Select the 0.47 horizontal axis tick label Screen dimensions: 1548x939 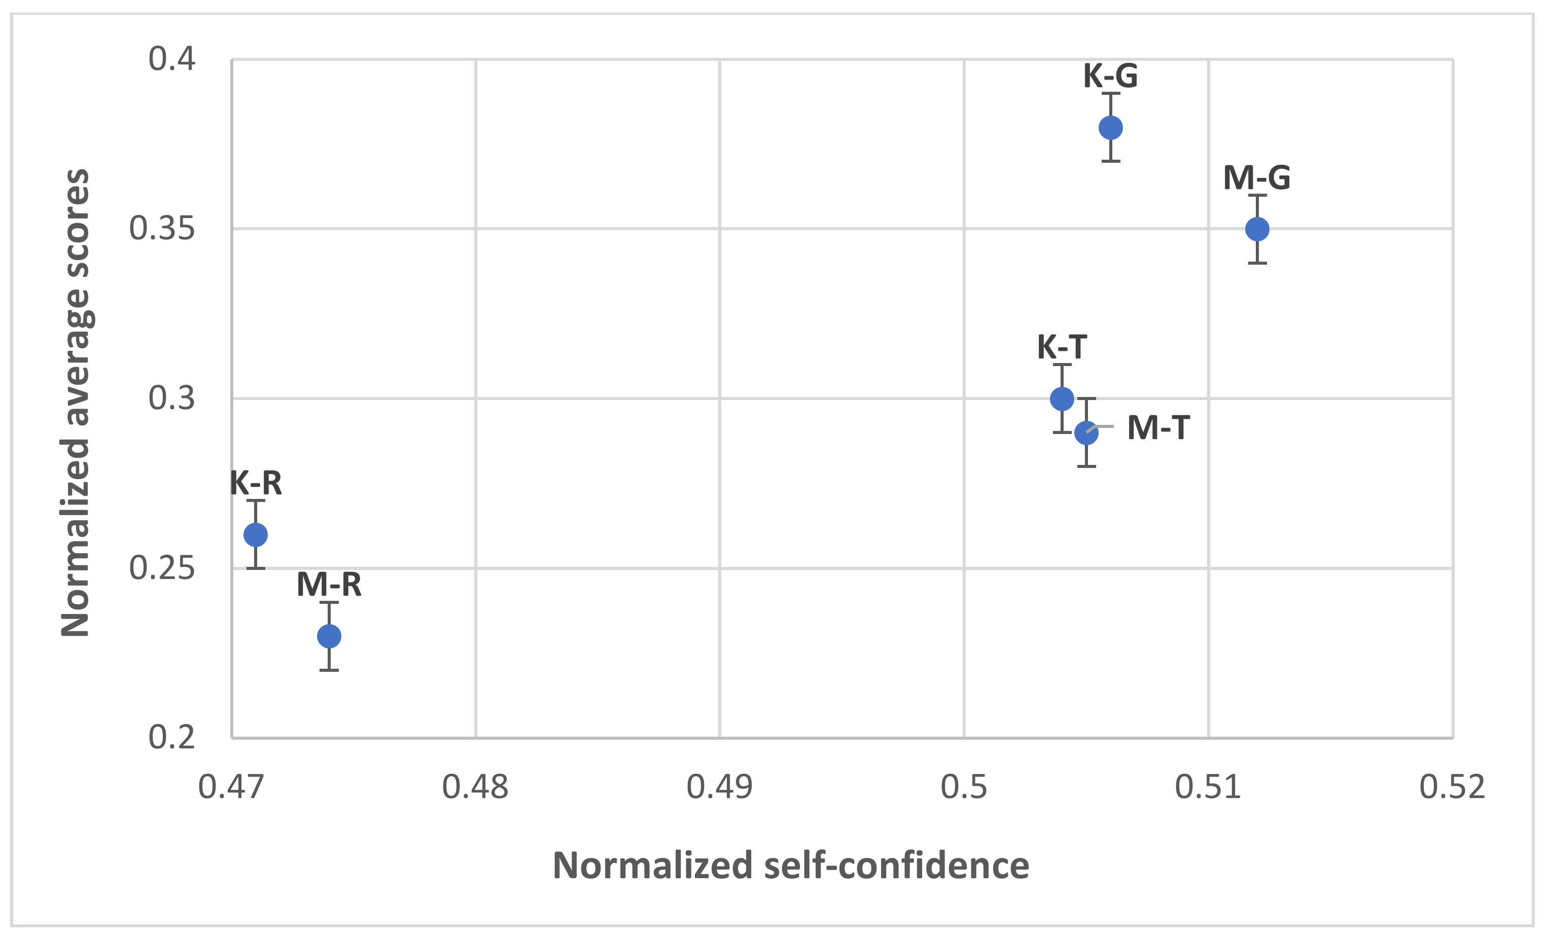click(231, 787)
